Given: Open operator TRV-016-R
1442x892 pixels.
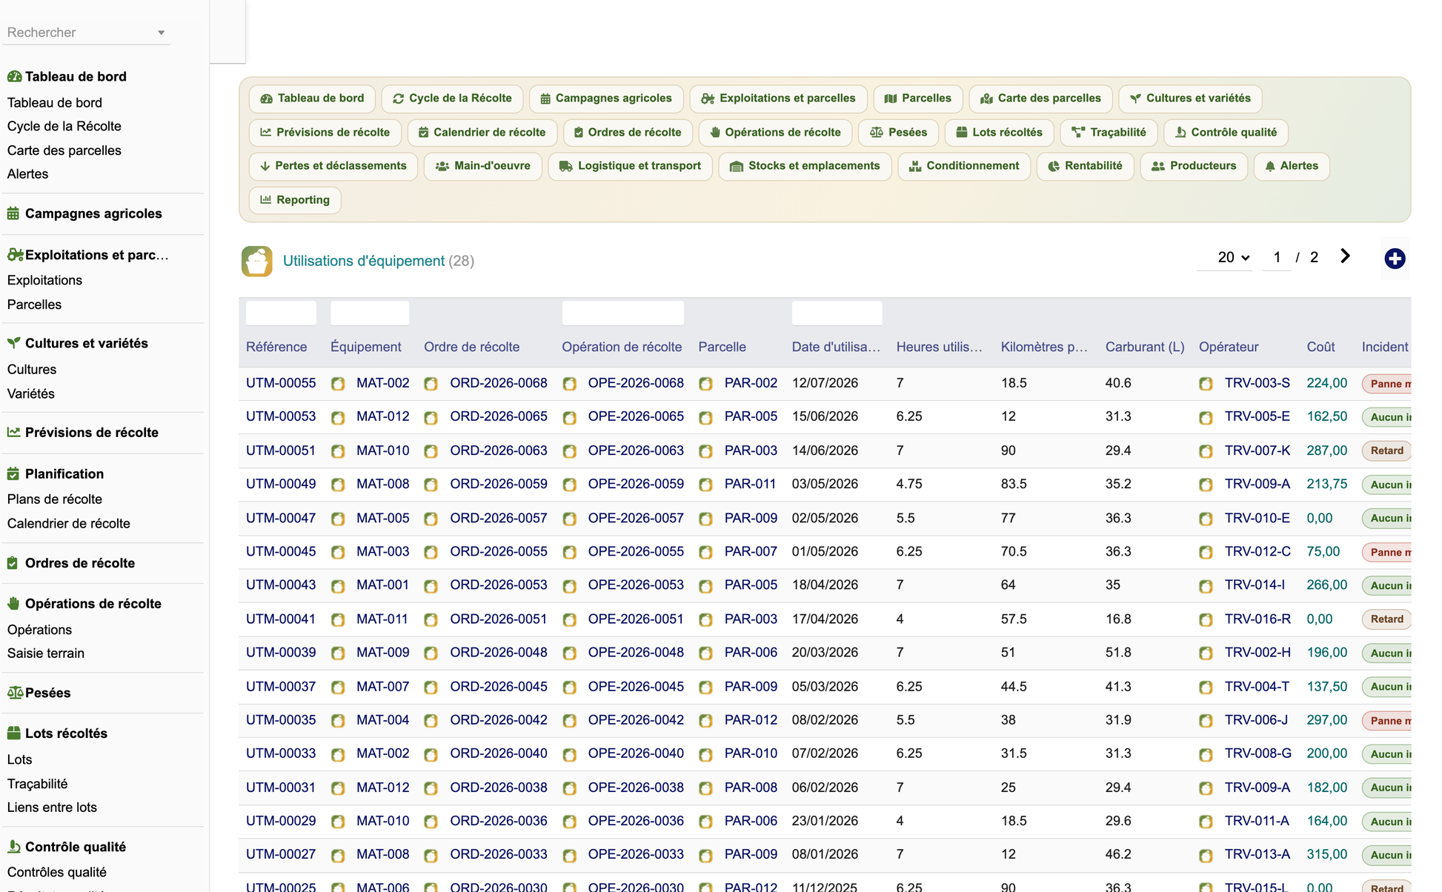Looking at the screenshot, I should 1257,619.
